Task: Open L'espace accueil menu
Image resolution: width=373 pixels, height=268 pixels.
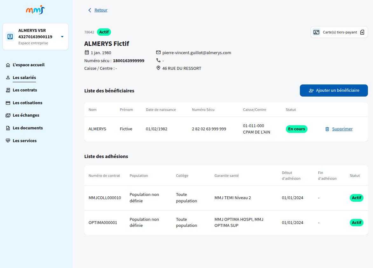Action: coord(29,65)
